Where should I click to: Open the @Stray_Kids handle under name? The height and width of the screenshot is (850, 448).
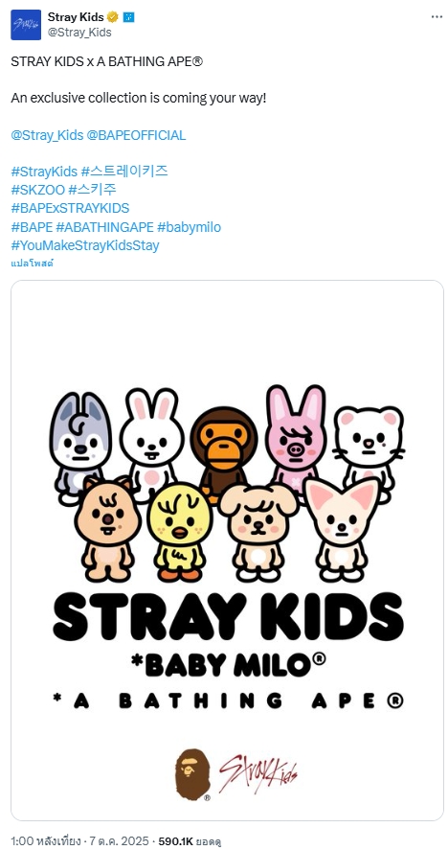pos(79,33)
